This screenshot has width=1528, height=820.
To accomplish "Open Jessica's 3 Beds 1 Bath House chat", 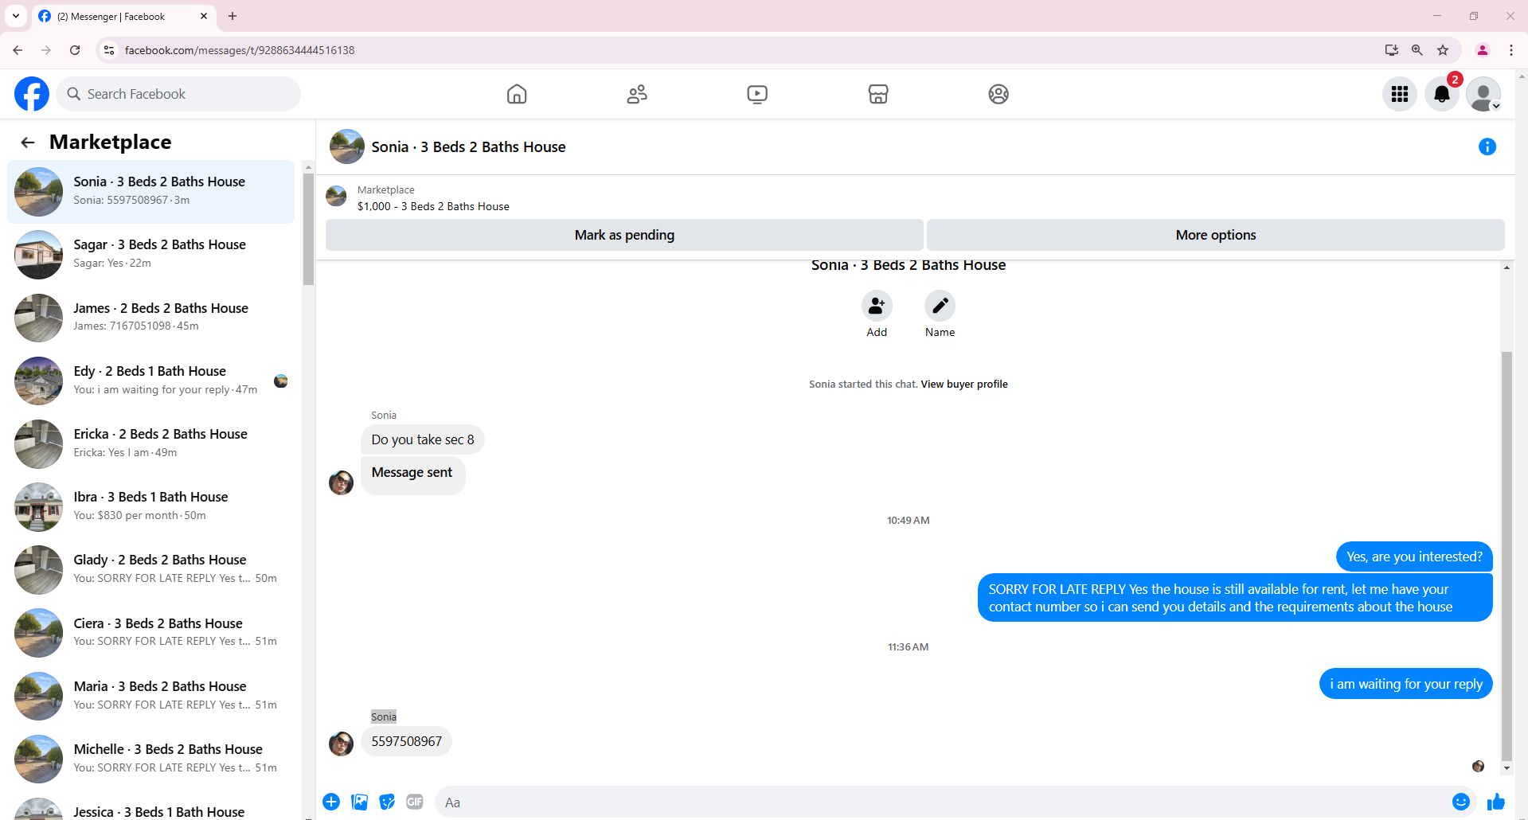I will tap(151, 807).
